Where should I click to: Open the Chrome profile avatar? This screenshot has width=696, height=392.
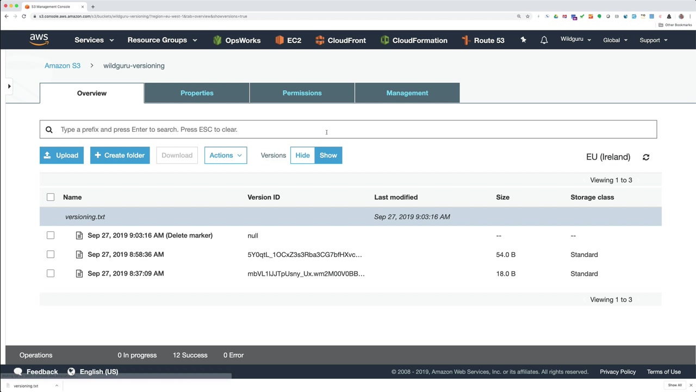click(681, 16)
